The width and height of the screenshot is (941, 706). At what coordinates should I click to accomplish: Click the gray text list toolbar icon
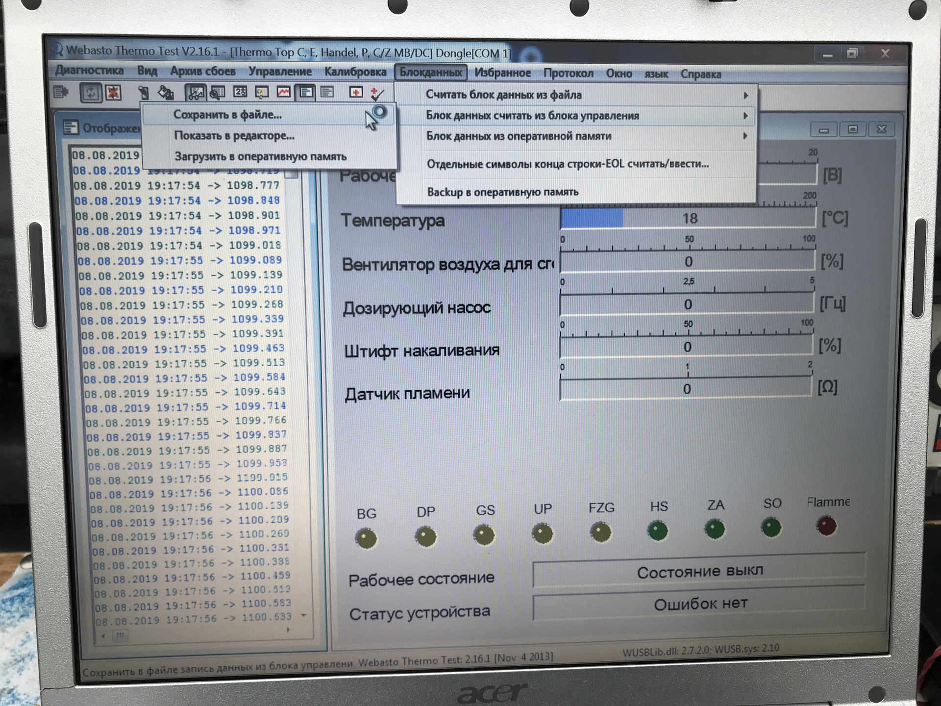coord(327,92)
